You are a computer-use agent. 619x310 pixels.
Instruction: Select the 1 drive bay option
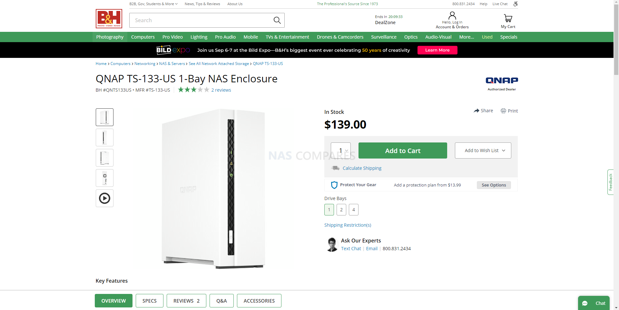tap(329, 210)
